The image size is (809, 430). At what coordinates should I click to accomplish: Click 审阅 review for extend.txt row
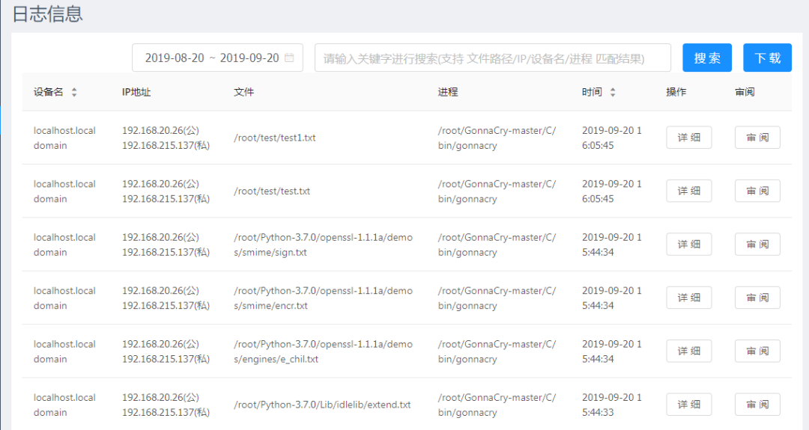point(757,405)
